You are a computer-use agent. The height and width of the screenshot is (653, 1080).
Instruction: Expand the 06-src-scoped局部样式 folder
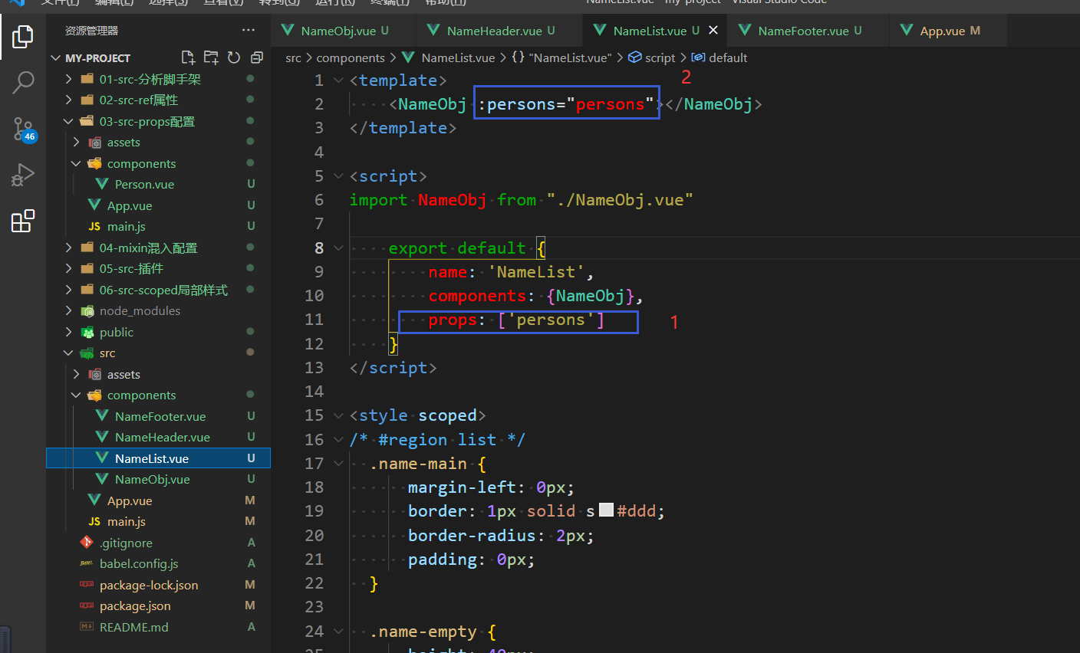(69, 290)
